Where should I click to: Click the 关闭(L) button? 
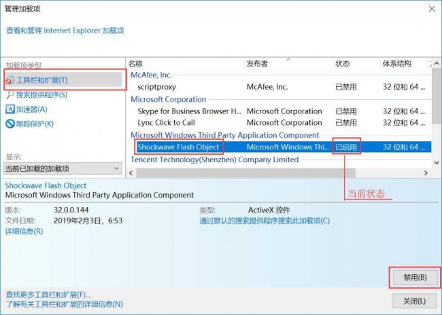tap(415, 301)
